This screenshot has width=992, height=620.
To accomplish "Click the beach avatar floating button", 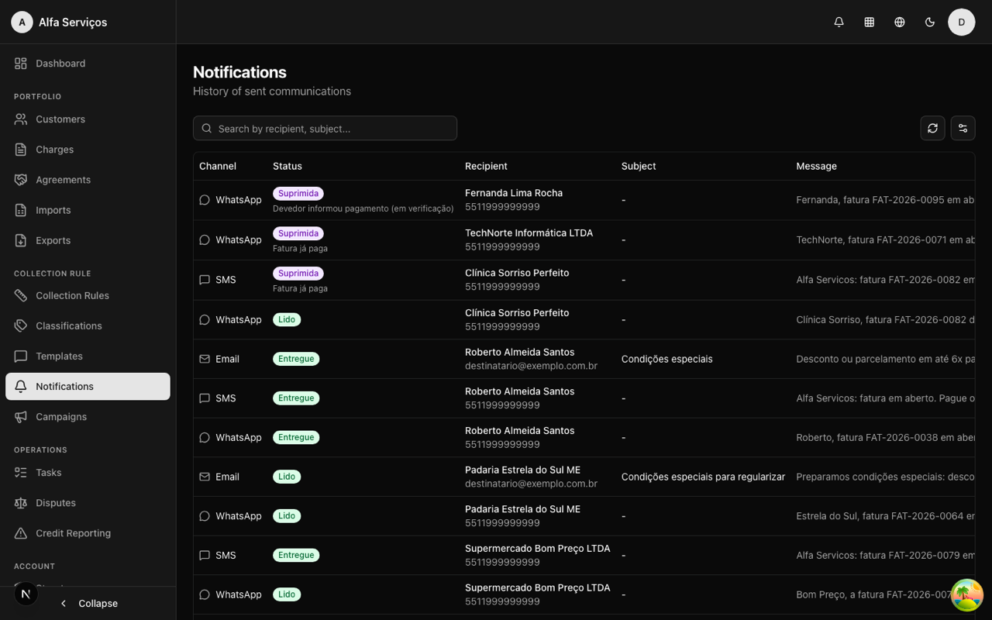I will 966,595.
